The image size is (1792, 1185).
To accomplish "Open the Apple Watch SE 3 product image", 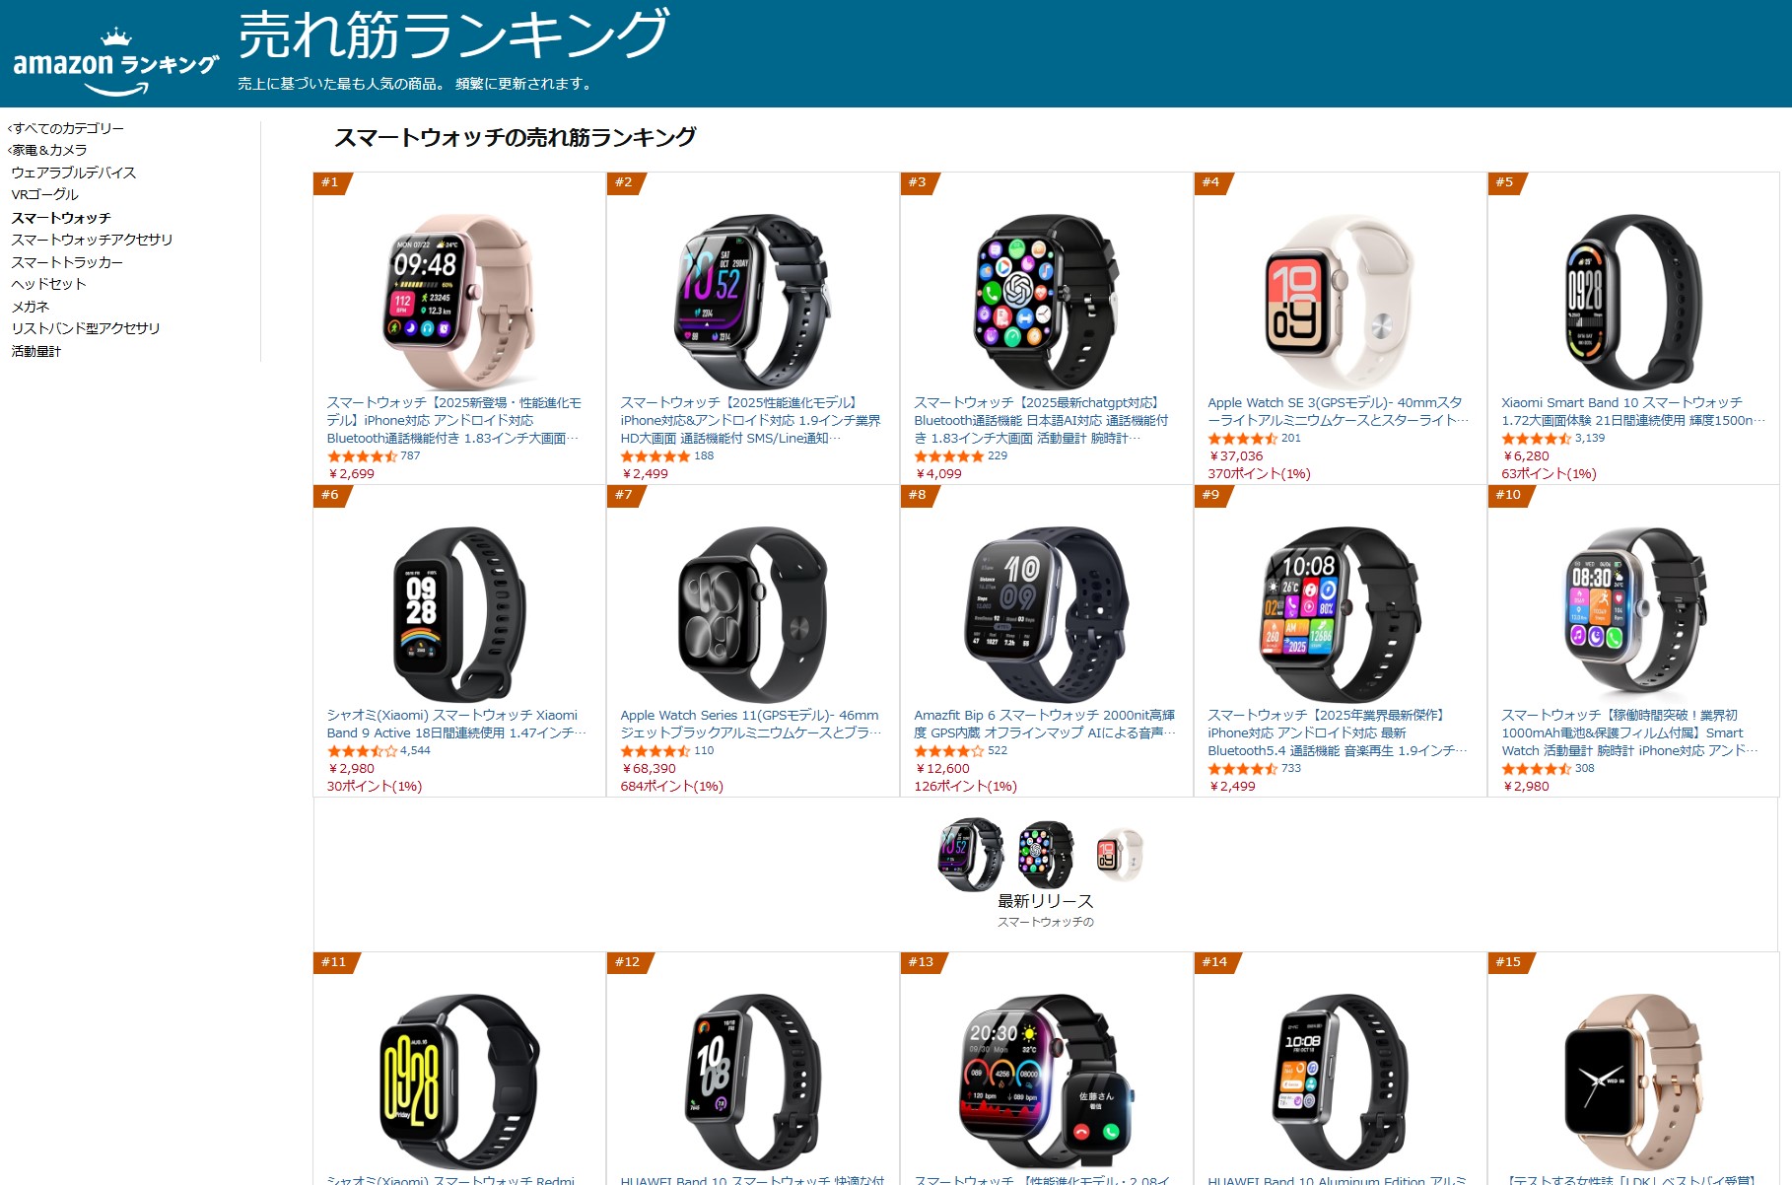I will tap(1339, 301).
